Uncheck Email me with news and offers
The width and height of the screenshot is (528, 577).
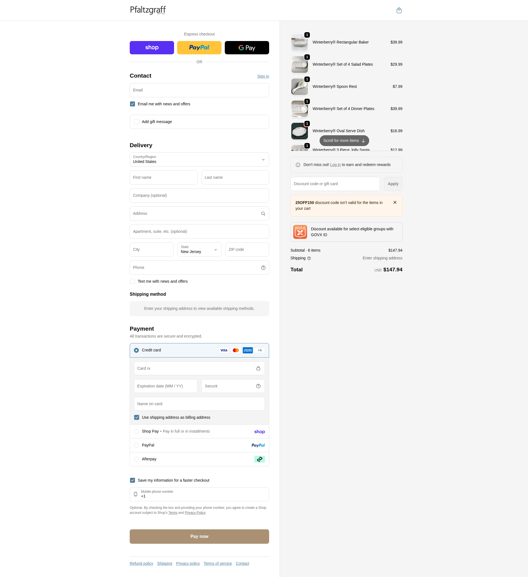pyautogui.click(x=132, y=104)
